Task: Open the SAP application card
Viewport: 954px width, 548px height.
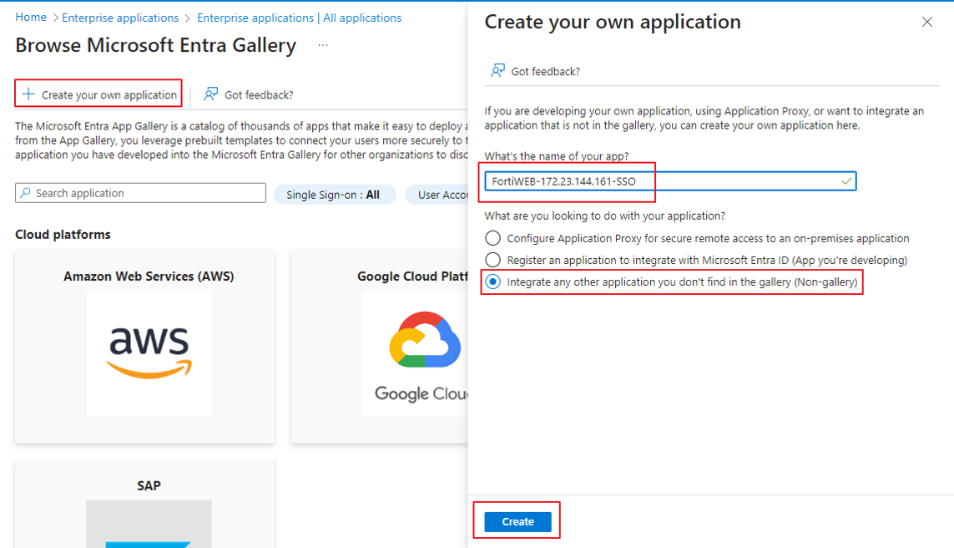Action: 144,505
